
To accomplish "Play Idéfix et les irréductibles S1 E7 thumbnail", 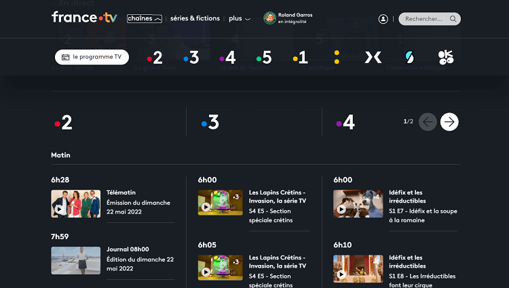I will [x=358, y=203].
